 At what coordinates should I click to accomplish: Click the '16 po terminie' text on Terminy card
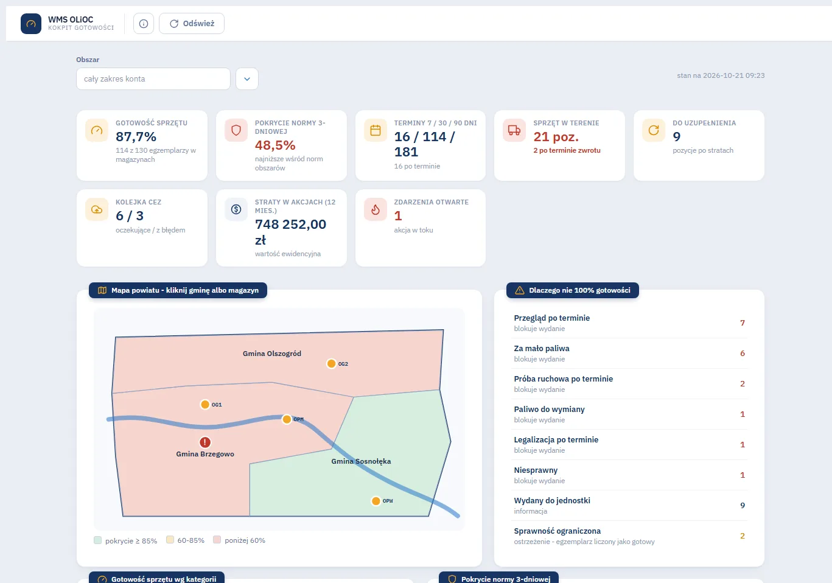pos(417,166)
